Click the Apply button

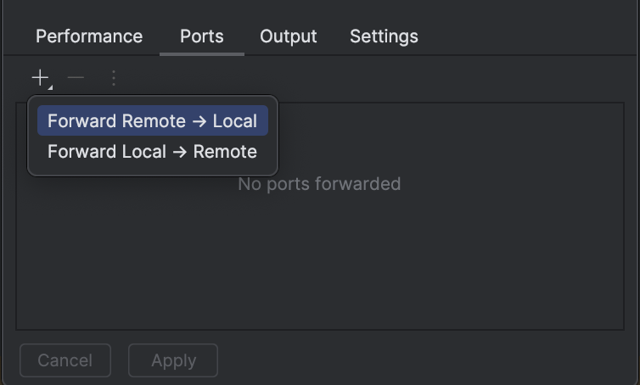point(173,360)
